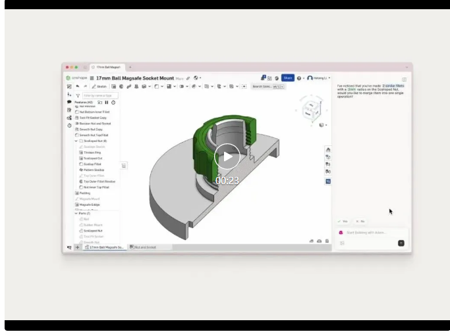Viewport: 450px width, 336px height.
Task: Click the top (house) icon in right side panel
Action: tap(328, 149)
